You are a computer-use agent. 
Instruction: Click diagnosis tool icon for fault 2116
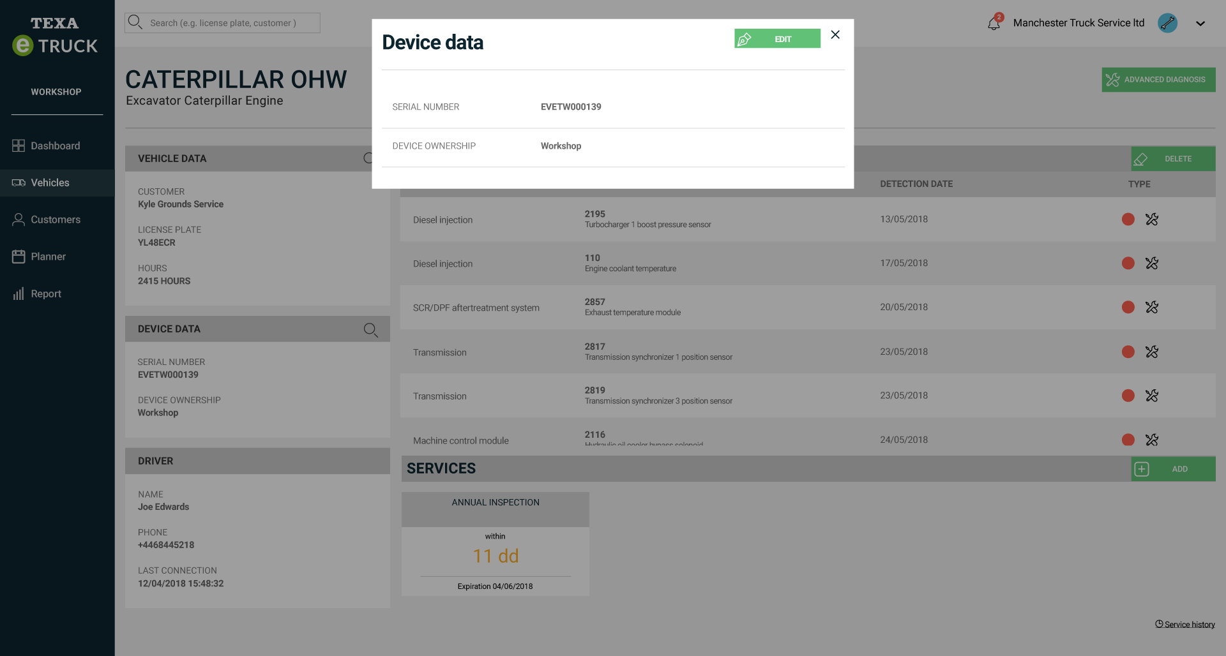point(1152,440)
